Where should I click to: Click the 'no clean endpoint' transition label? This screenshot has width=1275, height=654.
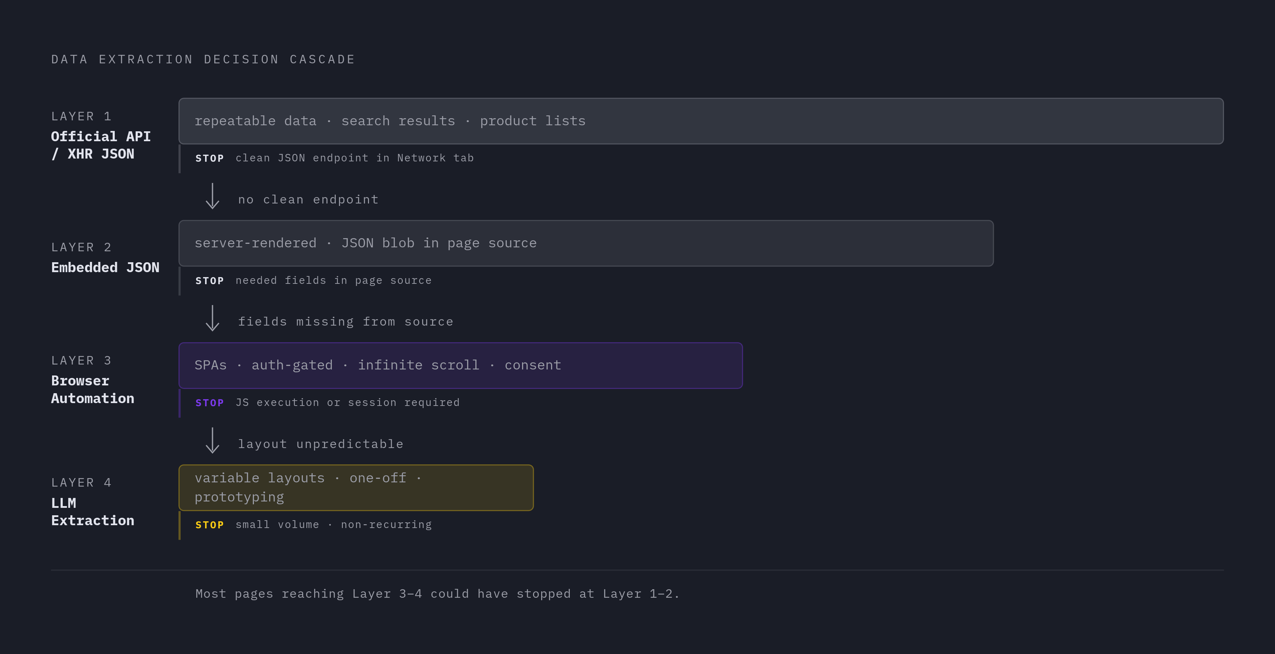coord(308,200)
